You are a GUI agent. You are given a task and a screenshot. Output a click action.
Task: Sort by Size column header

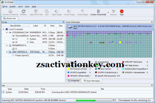tap(61, 26)
